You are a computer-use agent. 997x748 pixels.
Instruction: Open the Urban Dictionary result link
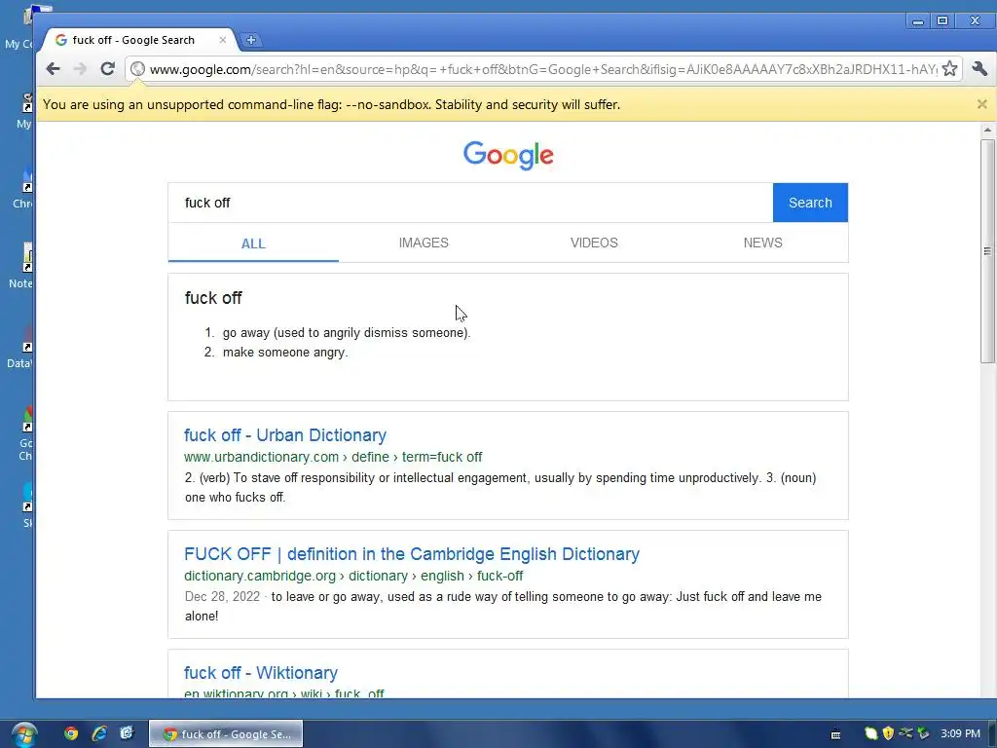point(285,435)
